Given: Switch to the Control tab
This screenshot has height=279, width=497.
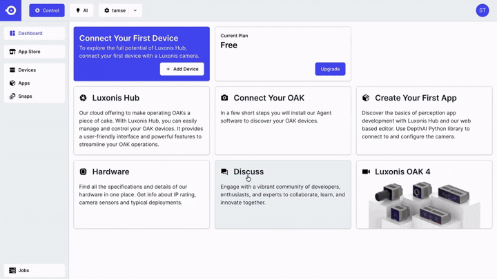Looking at the screenshot, I should pos(47,10).
